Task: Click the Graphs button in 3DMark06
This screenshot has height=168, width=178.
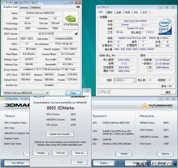Action: [x=104, y=163]
